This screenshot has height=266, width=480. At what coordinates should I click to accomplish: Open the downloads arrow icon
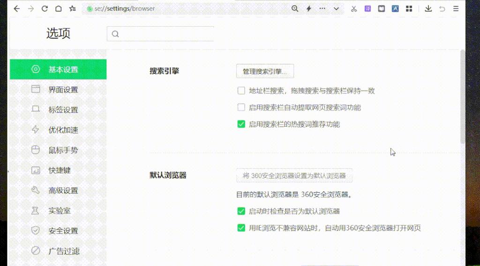[x=428, y=8]
